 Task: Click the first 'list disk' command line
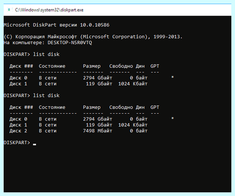pos(31,54)
